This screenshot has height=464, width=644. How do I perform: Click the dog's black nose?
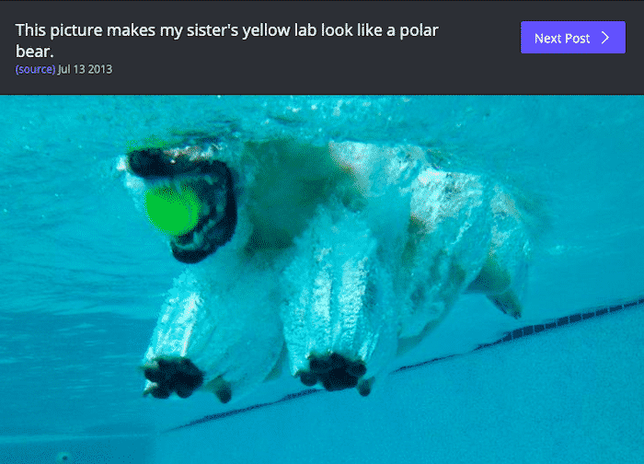145,163
